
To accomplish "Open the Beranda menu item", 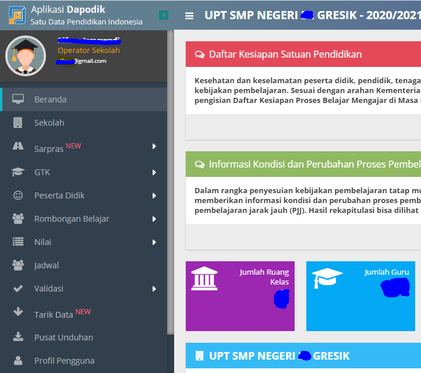I will pyautogui.click(x=83, y=100).
